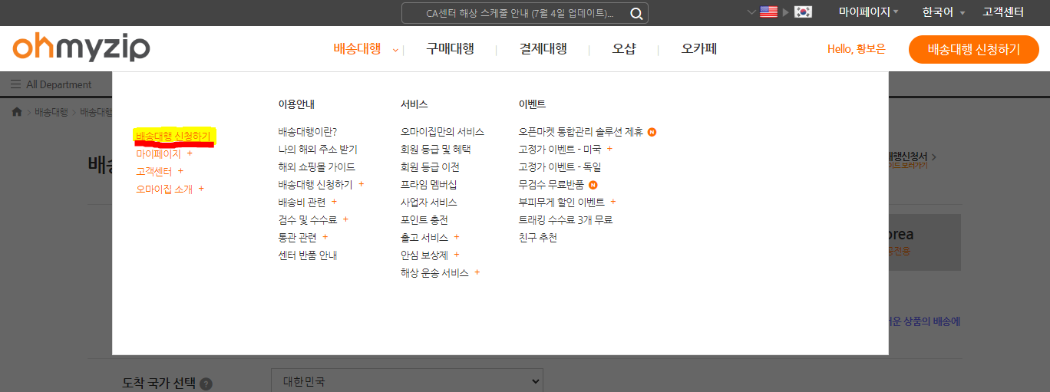Open 센터 반품 안내 link
Viewport: 1050px width, 392px height.
tap(308, 255)
